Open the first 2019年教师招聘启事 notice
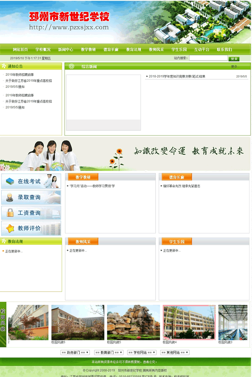The height and width of the screenshot is (377, 252). pyautogui.click(x=19, y=75)
